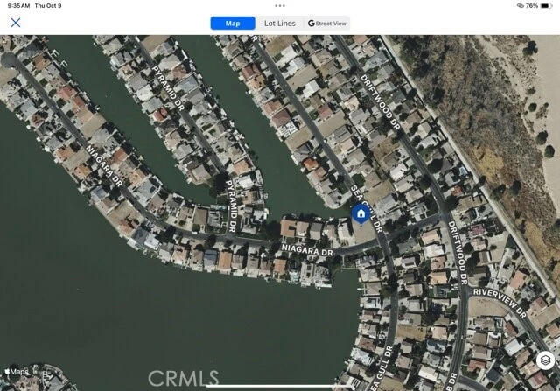560x391 pixels.
Task: Tap the Niagara Dr street label near pin
Action: pos(307,250)
